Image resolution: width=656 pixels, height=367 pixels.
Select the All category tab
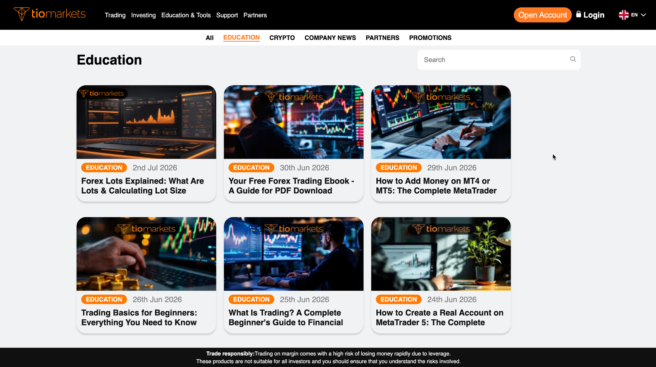(x=209, y=38)
